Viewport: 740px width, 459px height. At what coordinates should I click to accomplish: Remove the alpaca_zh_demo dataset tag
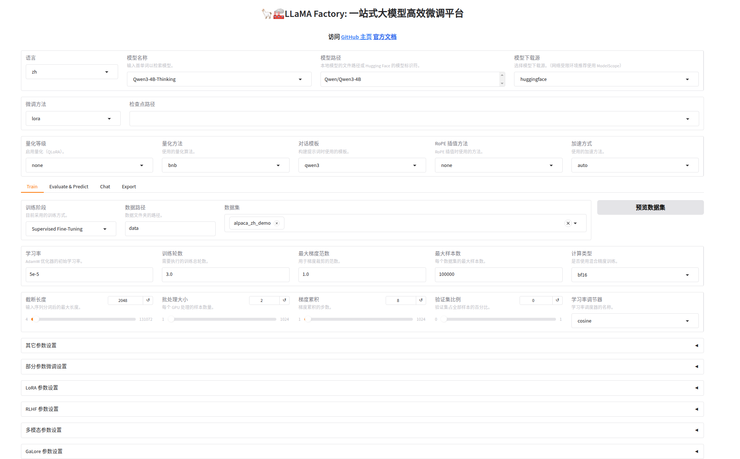pyautogui.click(x=277, y=223)
